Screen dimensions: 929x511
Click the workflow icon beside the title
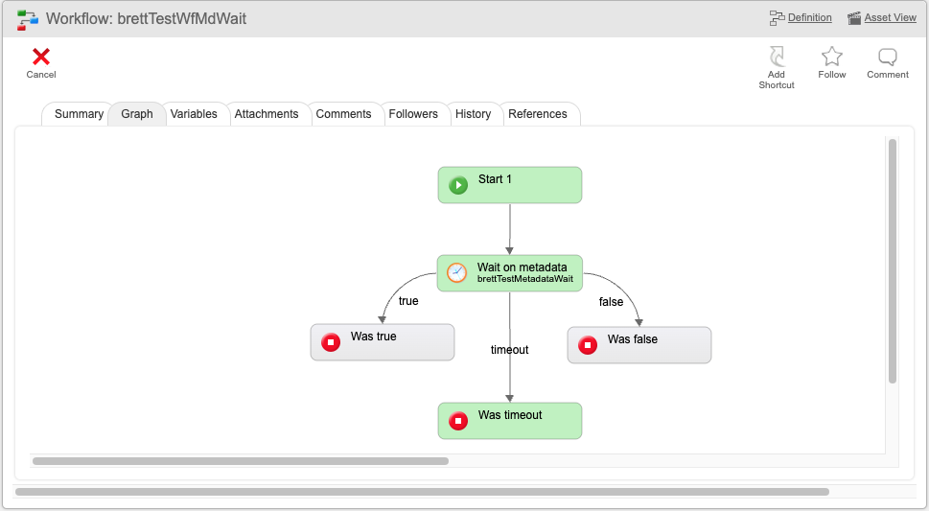pos(27,19)
